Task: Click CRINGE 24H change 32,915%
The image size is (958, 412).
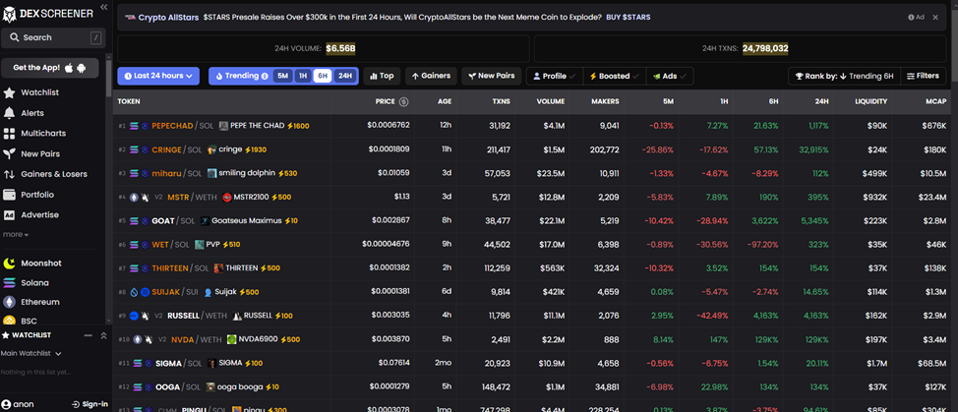Action: click(x=812, y=149)
